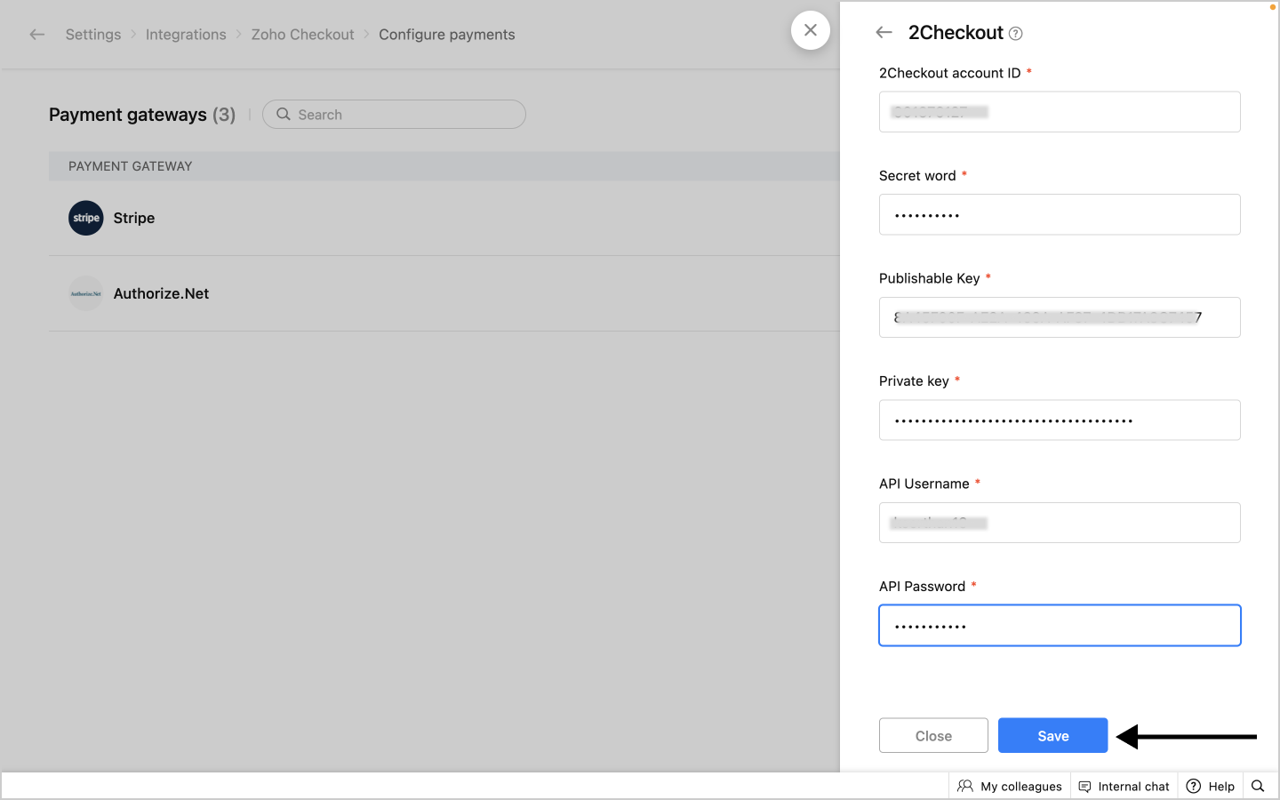Open Help in the bottom bar
This screenshot has height=800, width=1280.
click(x=1211, y=786)
